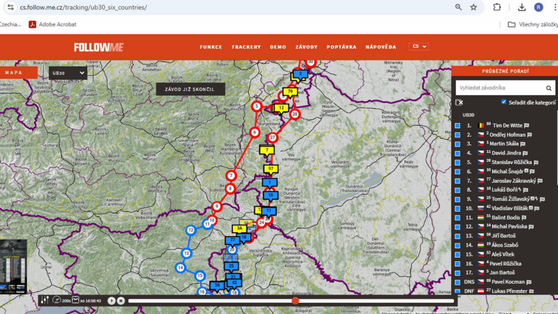Open the ZÁVODY menu item
558x314 pixels.
pos(306,47)
